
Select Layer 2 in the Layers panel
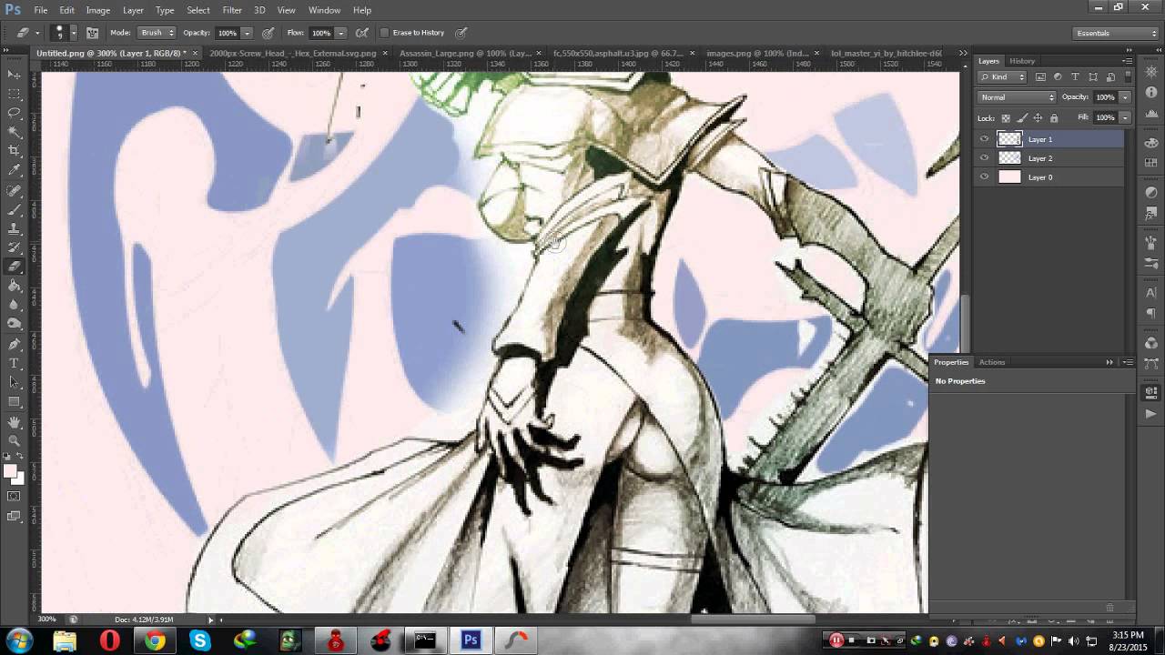coord(1049,158)
